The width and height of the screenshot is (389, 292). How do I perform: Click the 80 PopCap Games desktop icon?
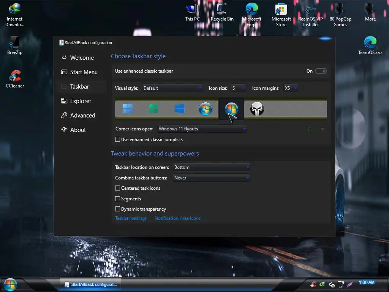[340, 15]
